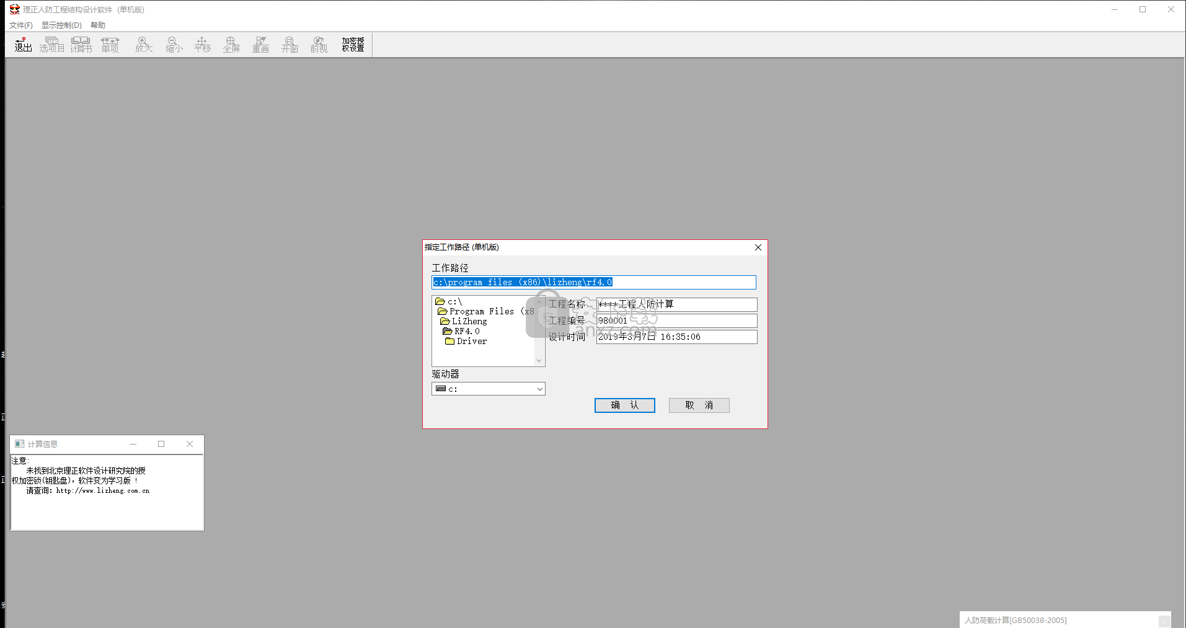Image resolution: width=1186 pixels, height=628 pixels.
Task: Open the 计算书 toolbar icon
Action: [x=81, y=45]
